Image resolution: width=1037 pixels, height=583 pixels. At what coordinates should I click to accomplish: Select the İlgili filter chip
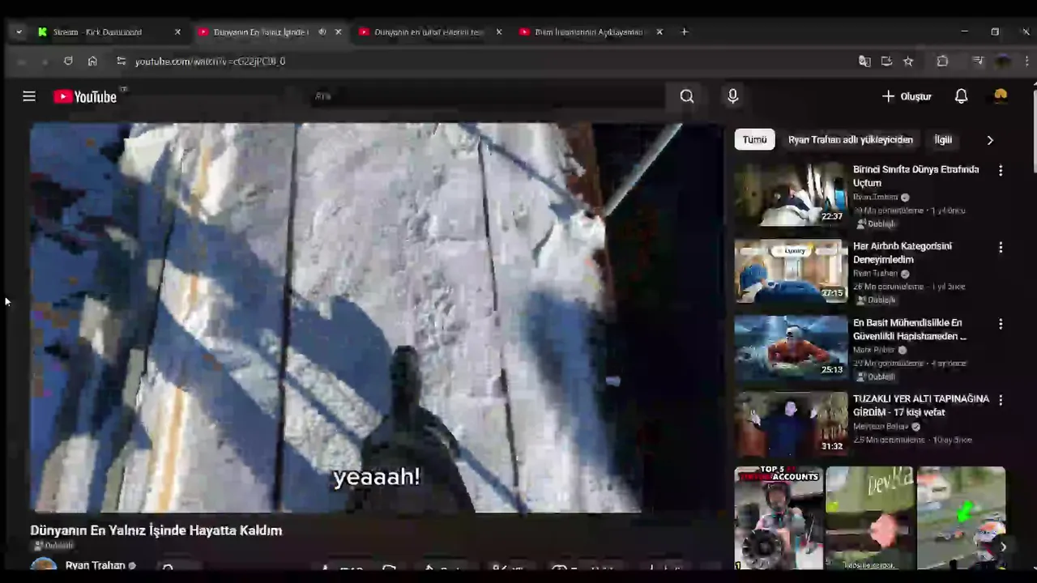943,140
